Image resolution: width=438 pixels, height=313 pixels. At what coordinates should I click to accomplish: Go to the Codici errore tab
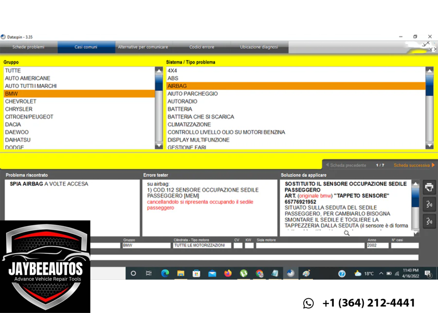point(202,47)
